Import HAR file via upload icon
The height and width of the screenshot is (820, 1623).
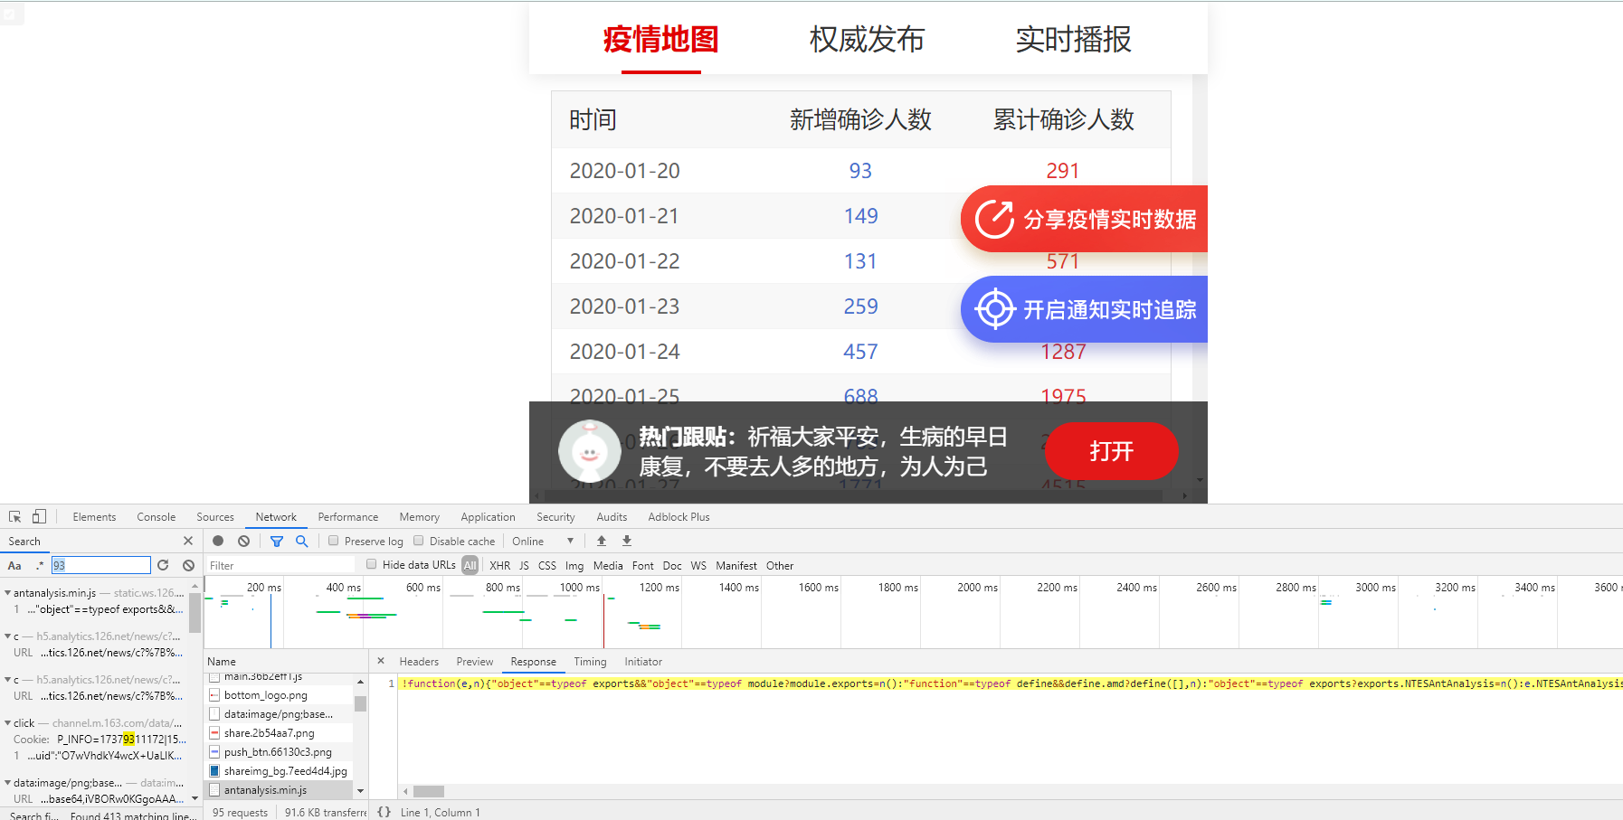[x=601, y=541]
